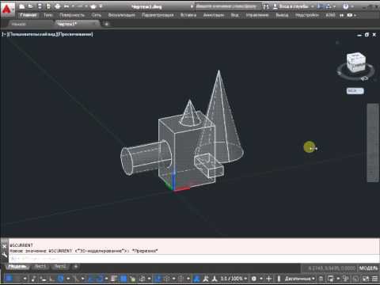
Task: Click the 3D object snap status icon
Action: click(x=142, y=279)
